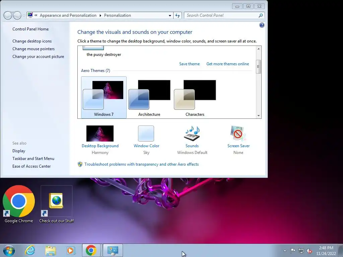The width and height of the screenshot is (343, 257).
Task: Click Personalization breadcrumb
Action: pyautogui.click(x=118, y=15)
